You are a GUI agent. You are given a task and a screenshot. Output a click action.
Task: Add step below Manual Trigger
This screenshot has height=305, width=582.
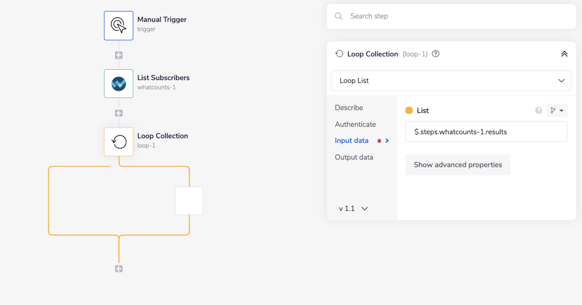[x=119, y=55]
